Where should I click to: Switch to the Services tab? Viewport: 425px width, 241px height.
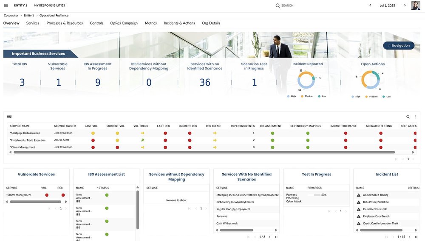point(33,23)
